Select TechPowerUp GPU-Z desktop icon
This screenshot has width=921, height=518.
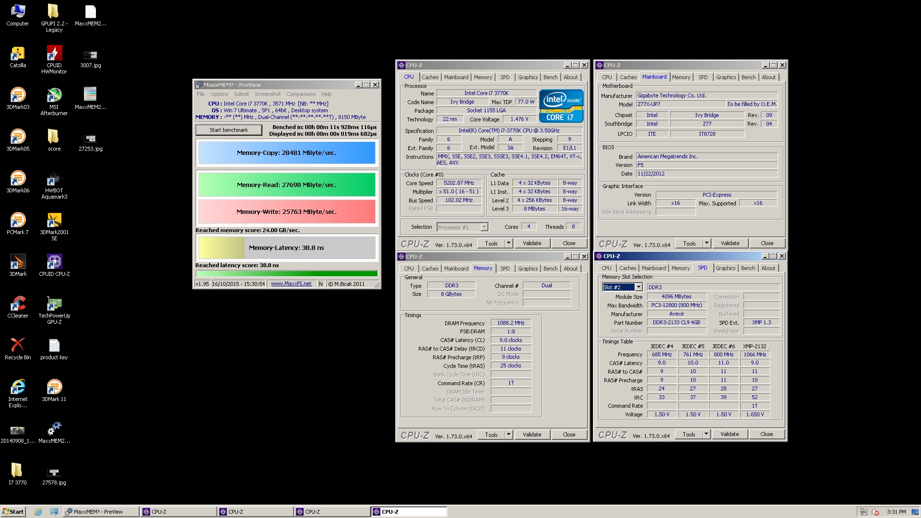[x=54, y=310]
